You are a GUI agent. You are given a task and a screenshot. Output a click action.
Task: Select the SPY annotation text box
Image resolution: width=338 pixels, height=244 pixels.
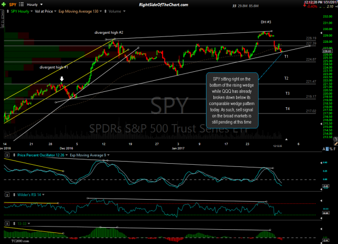coord(232,100)
